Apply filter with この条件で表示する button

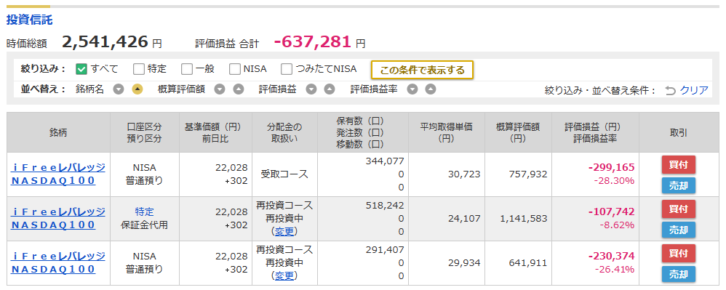(422, 71)
